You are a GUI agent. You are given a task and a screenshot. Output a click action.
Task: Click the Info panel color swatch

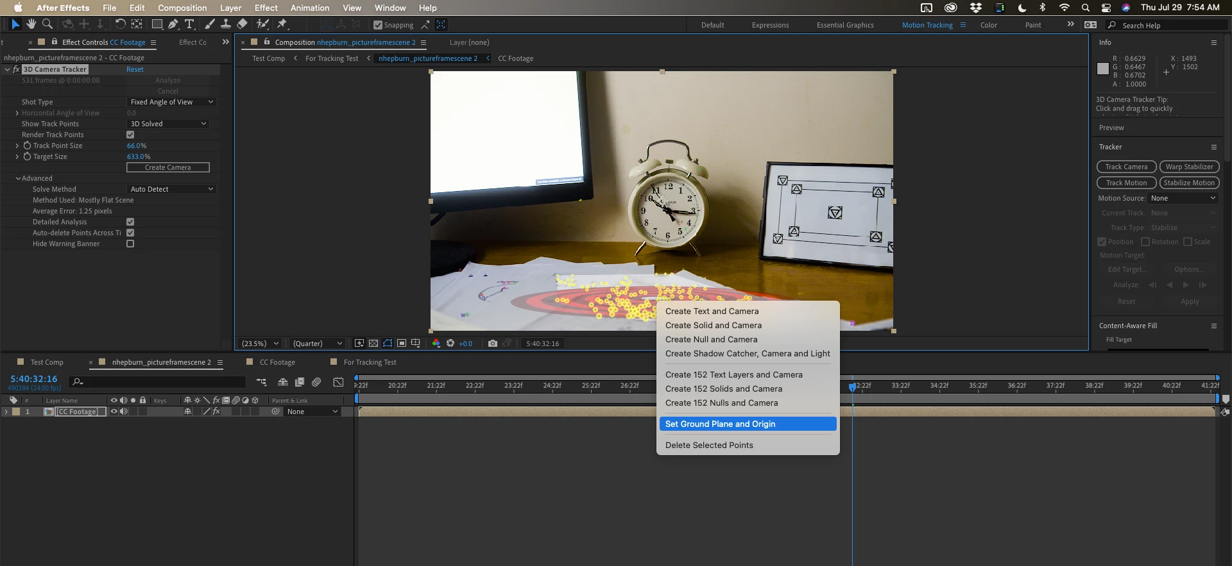tap(1103, 69)
